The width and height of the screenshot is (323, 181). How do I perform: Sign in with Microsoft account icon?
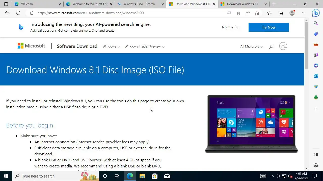click(283, 46)
